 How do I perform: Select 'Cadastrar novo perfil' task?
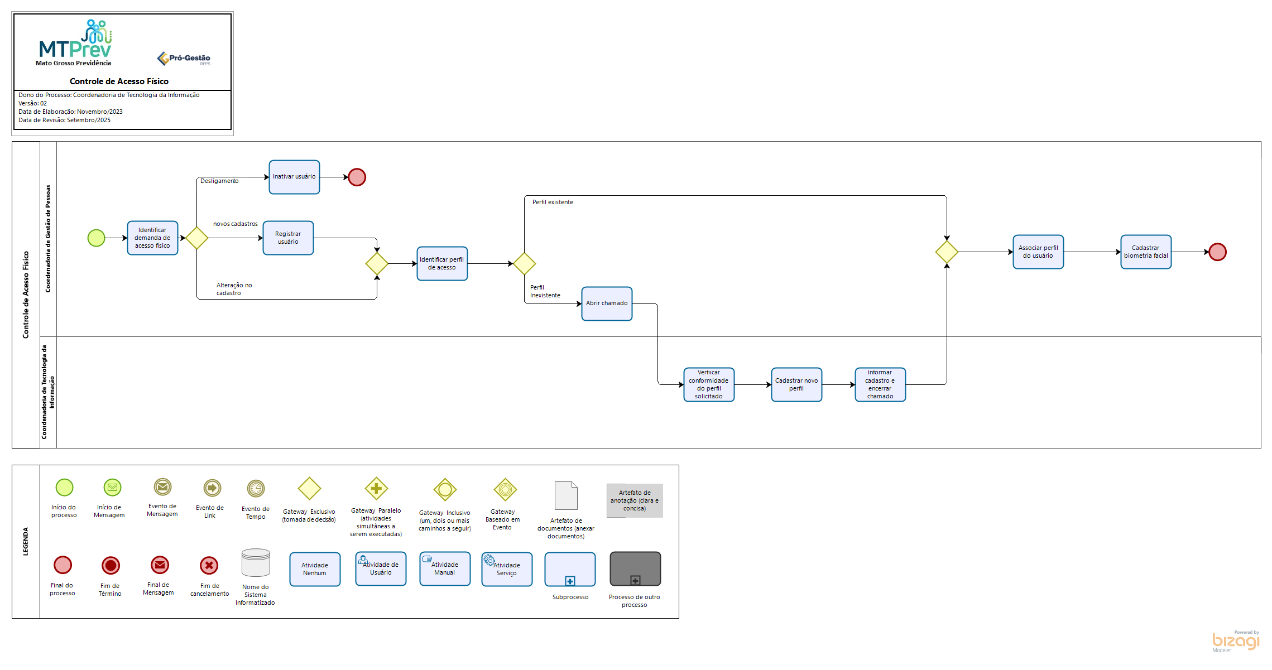click(x=796, y=384)
